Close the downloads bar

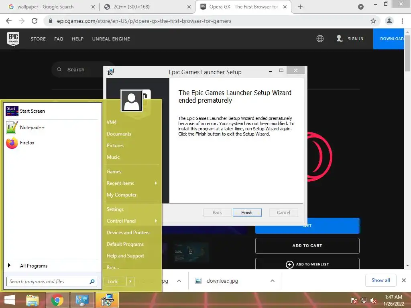(404, 280)
